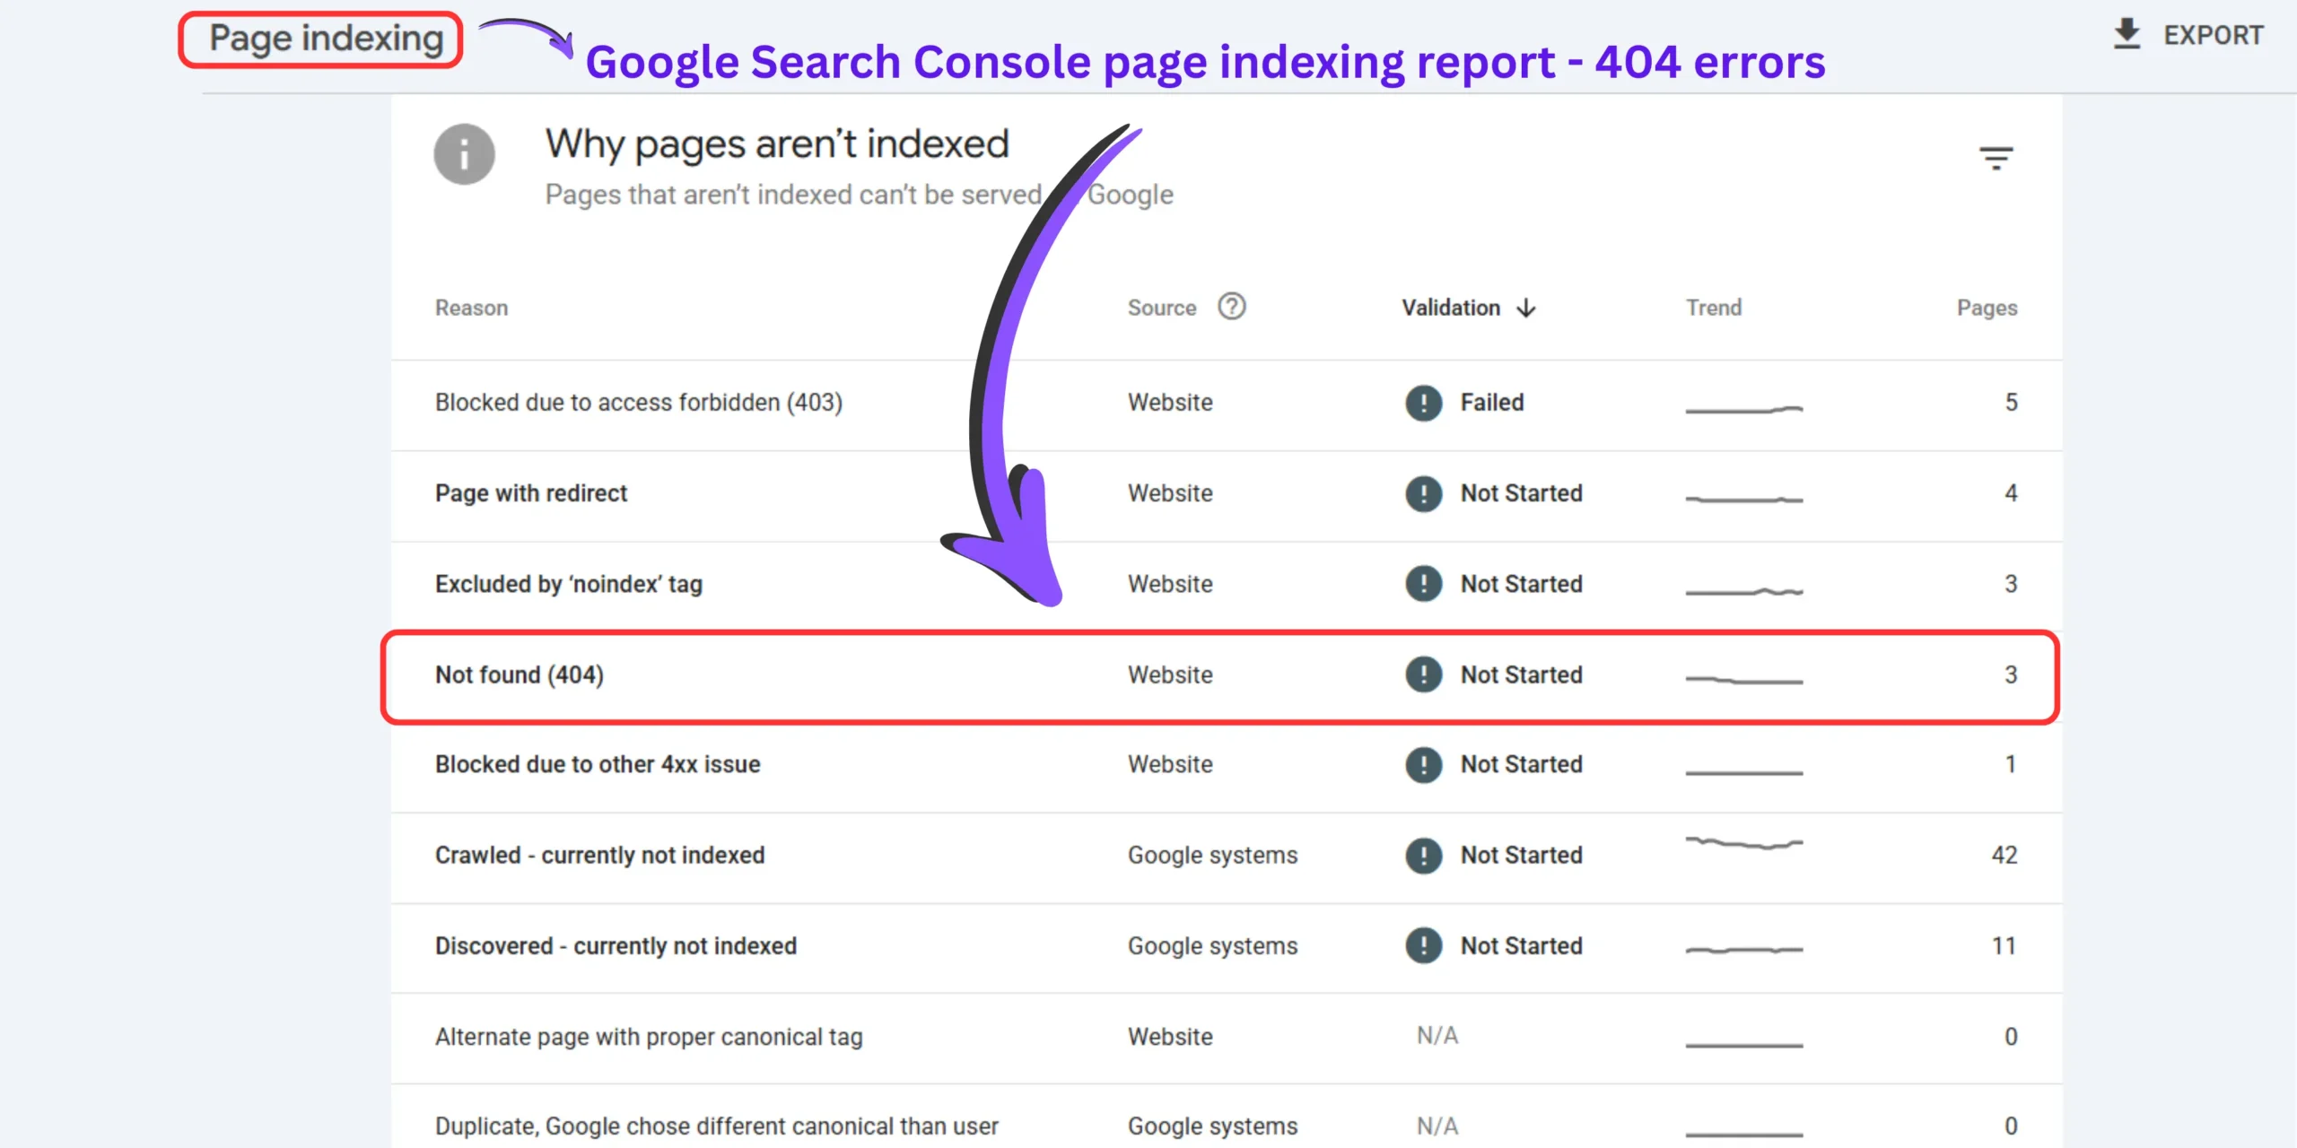2297x1148 pixels.
Task: Click trend sparkline of Crawled - currently not indexed
Action: coord(1744,843)
